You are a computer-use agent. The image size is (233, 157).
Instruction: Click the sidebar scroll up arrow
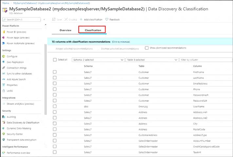46,25
